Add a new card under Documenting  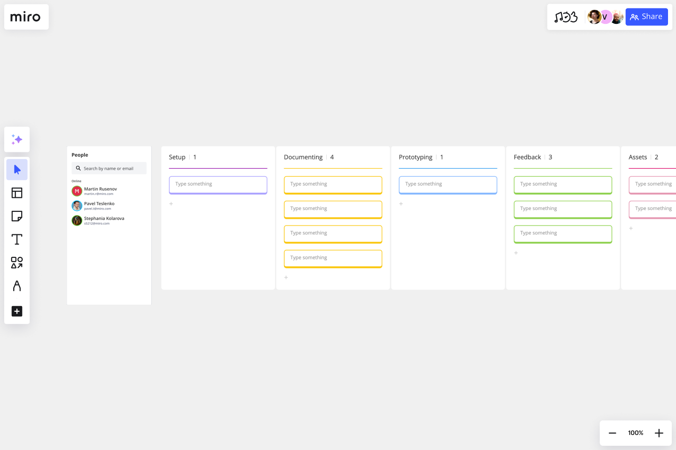coord(286,277)
